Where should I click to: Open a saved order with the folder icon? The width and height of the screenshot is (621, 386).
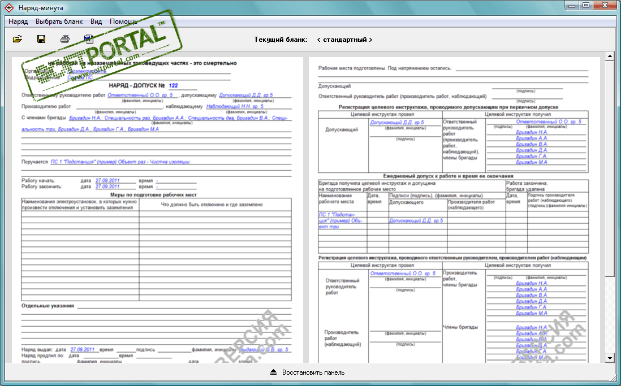[x=18, y=39]
